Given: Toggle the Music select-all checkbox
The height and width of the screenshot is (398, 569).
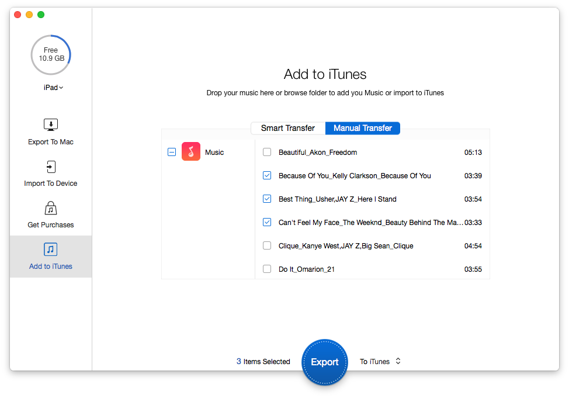Looking at the screenshot, I should click(172, 152).
